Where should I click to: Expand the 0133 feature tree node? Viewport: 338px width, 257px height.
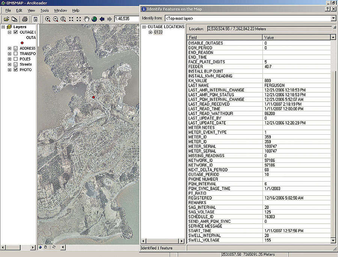tap(150, 32)
